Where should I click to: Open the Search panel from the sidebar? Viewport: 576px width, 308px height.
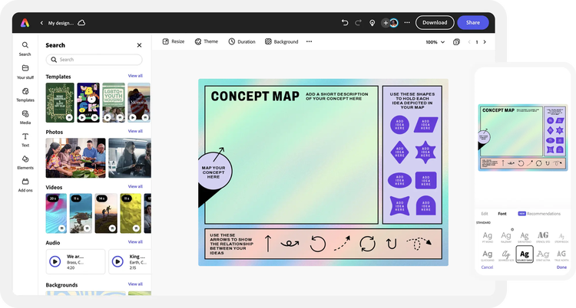click(x=25, y=49)
